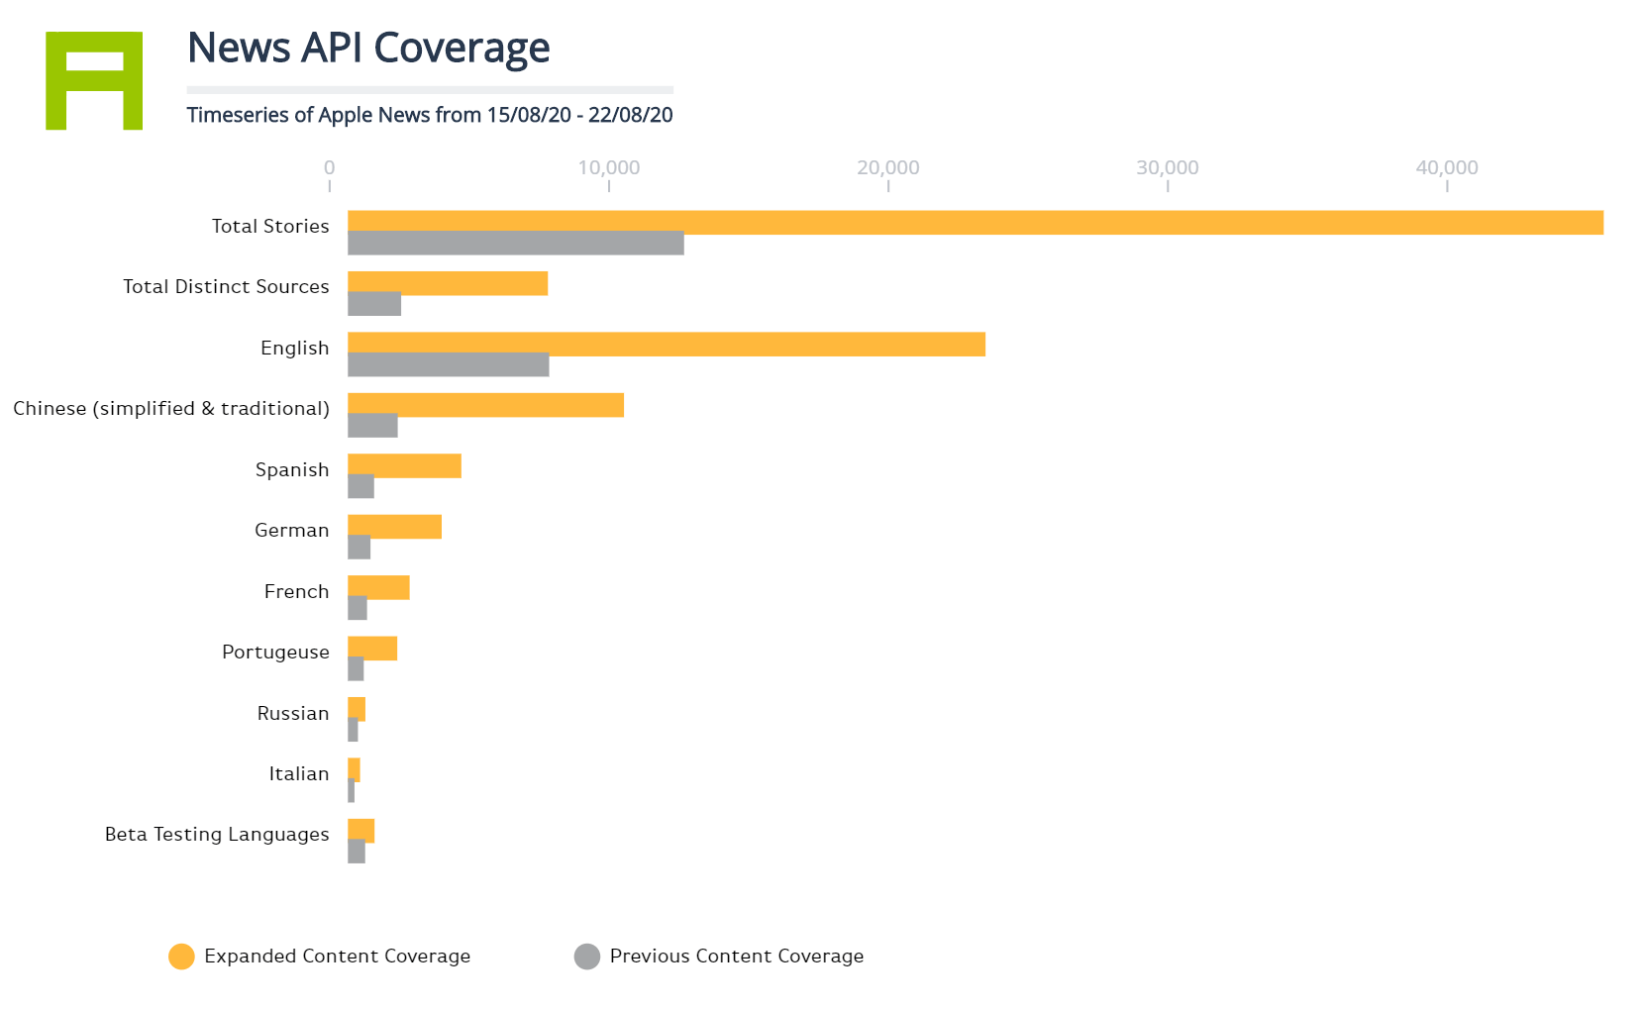Click the gray Beta Testing Languages bar

coord(357,852)
